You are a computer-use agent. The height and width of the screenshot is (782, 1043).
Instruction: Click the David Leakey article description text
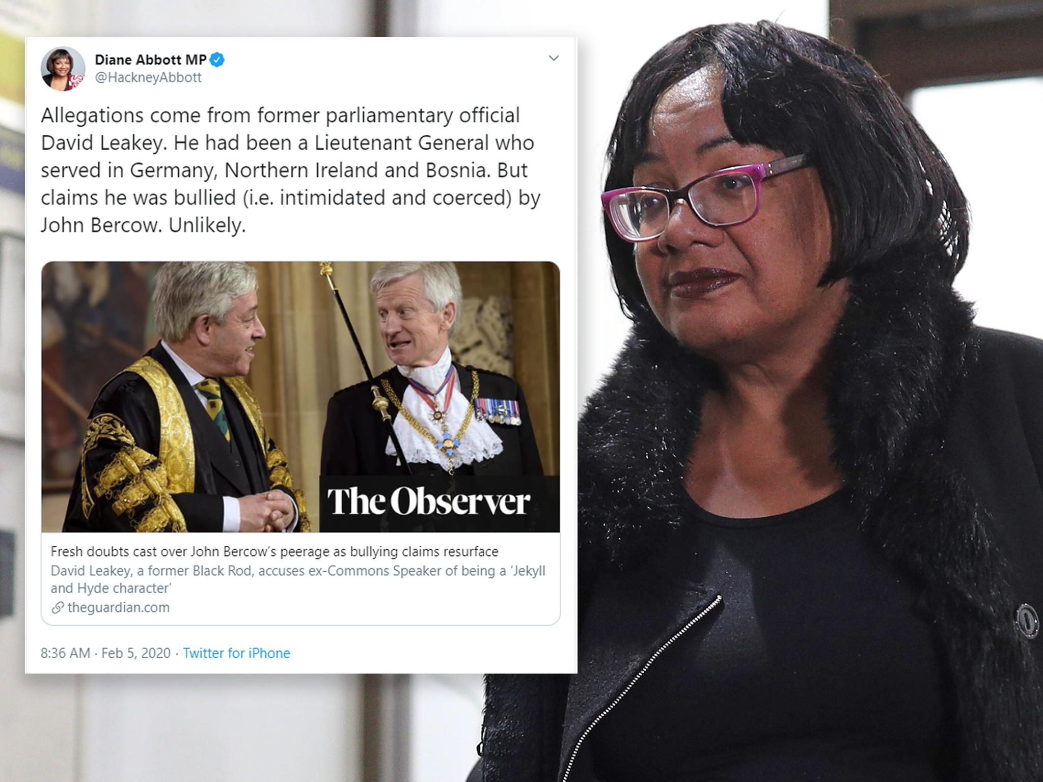point(298,579)
